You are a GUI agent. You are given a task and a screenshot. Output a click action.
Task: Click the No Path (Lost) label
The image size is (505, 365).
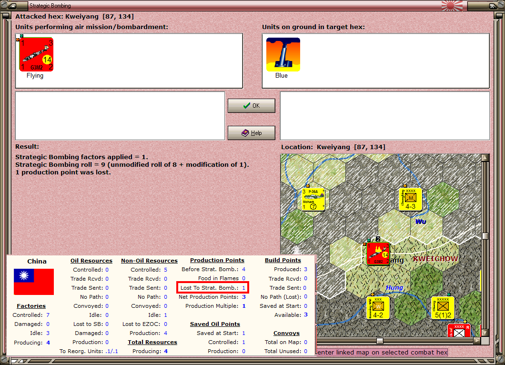(x=281, y=297)
